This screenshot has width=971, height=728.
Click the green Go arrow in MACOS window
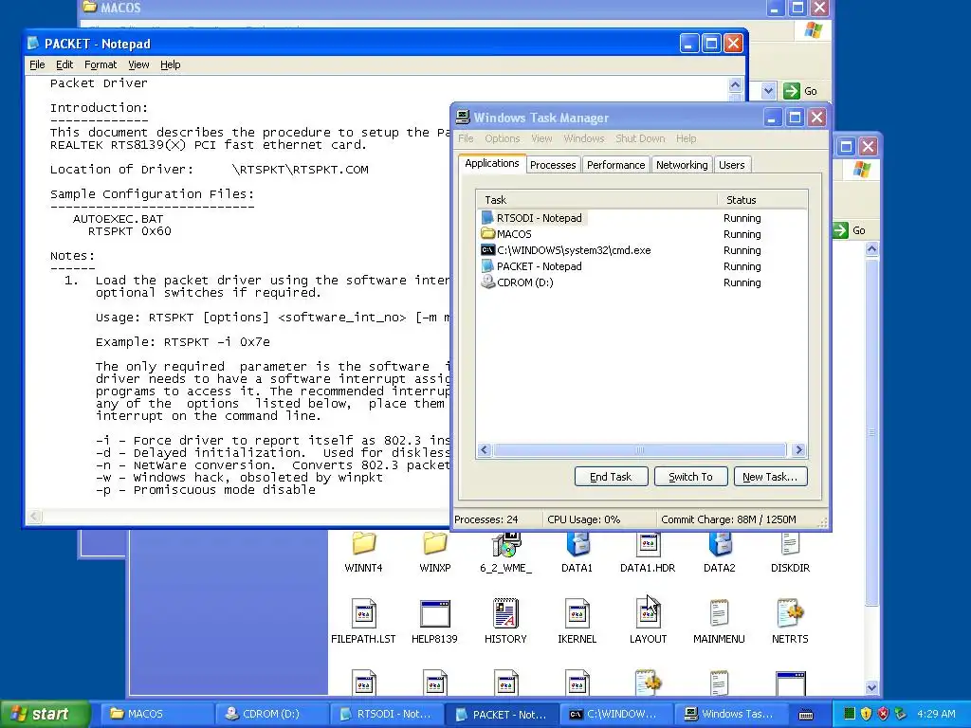tap(792, 91)
